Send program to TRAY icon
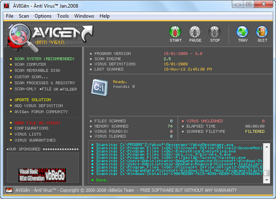 [x=242, y=32]
